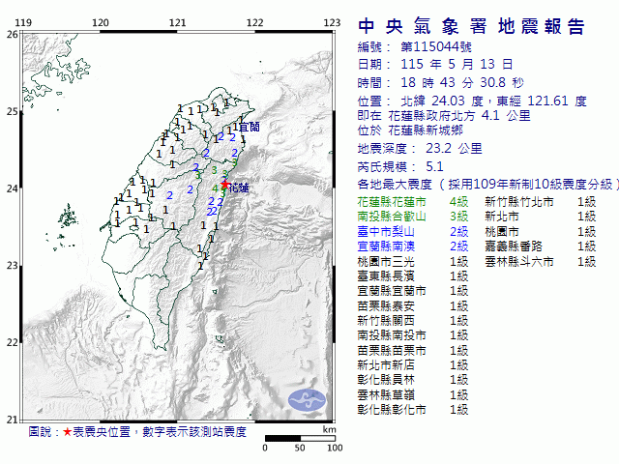Screen dimensions: 619x464
Task: Click the Central Weather Bureau logo watermark
Action: (308, 400)
